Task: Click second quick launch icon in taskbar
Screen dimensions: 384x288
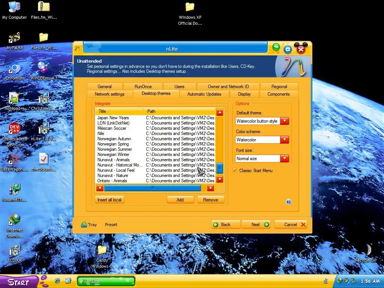Action: (x=68, y=281)
